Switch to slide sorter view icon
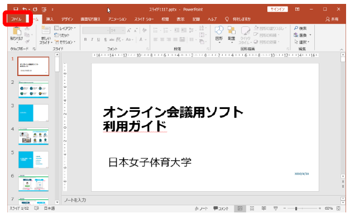The image size is (350, 218). (252, 208)
